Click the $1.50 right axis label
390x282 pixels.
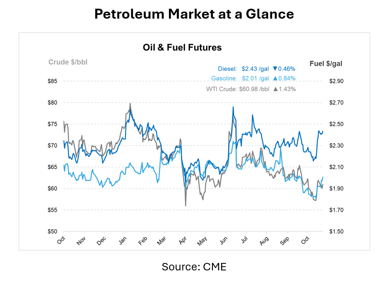point(335,231)
